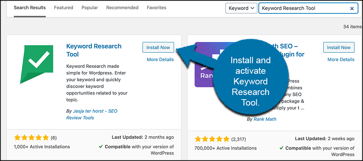Screen dimensions: 363x161
Task: Click the 700,000+ Active Installations text
Action: click(225, 148)
